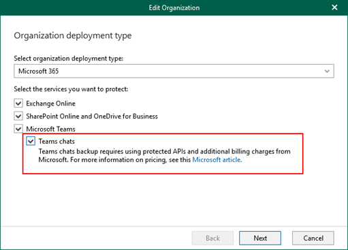
Task: Untick the Teams chats checkbox
Action: point(31,141)
